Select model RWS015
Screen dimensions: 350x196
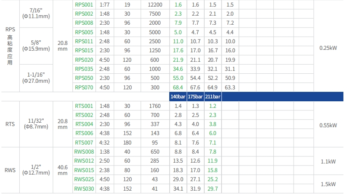(84, 170)
